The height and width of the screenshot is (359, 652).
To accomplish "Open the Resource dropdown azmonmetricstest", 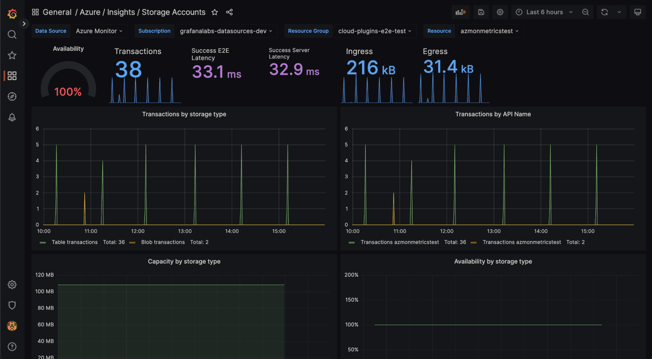I will click(489, 31).
